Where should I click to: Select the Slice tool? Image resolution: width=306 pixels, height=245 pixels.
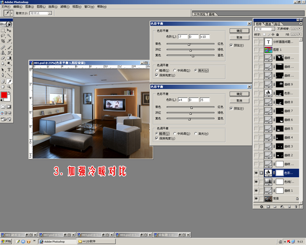9,41
